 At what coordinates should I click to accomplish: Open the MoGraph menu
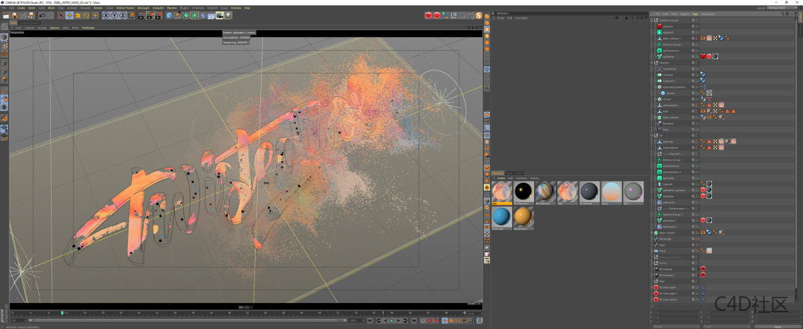143,8
